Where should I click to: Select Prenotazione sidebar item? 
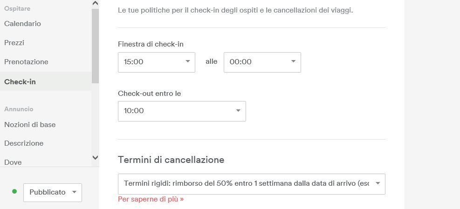click(x=26, y=62)
